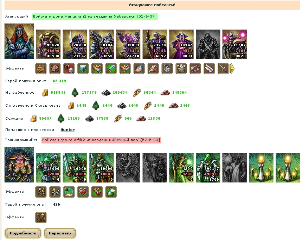Click the gold coins effect icon

coord(41,68)
